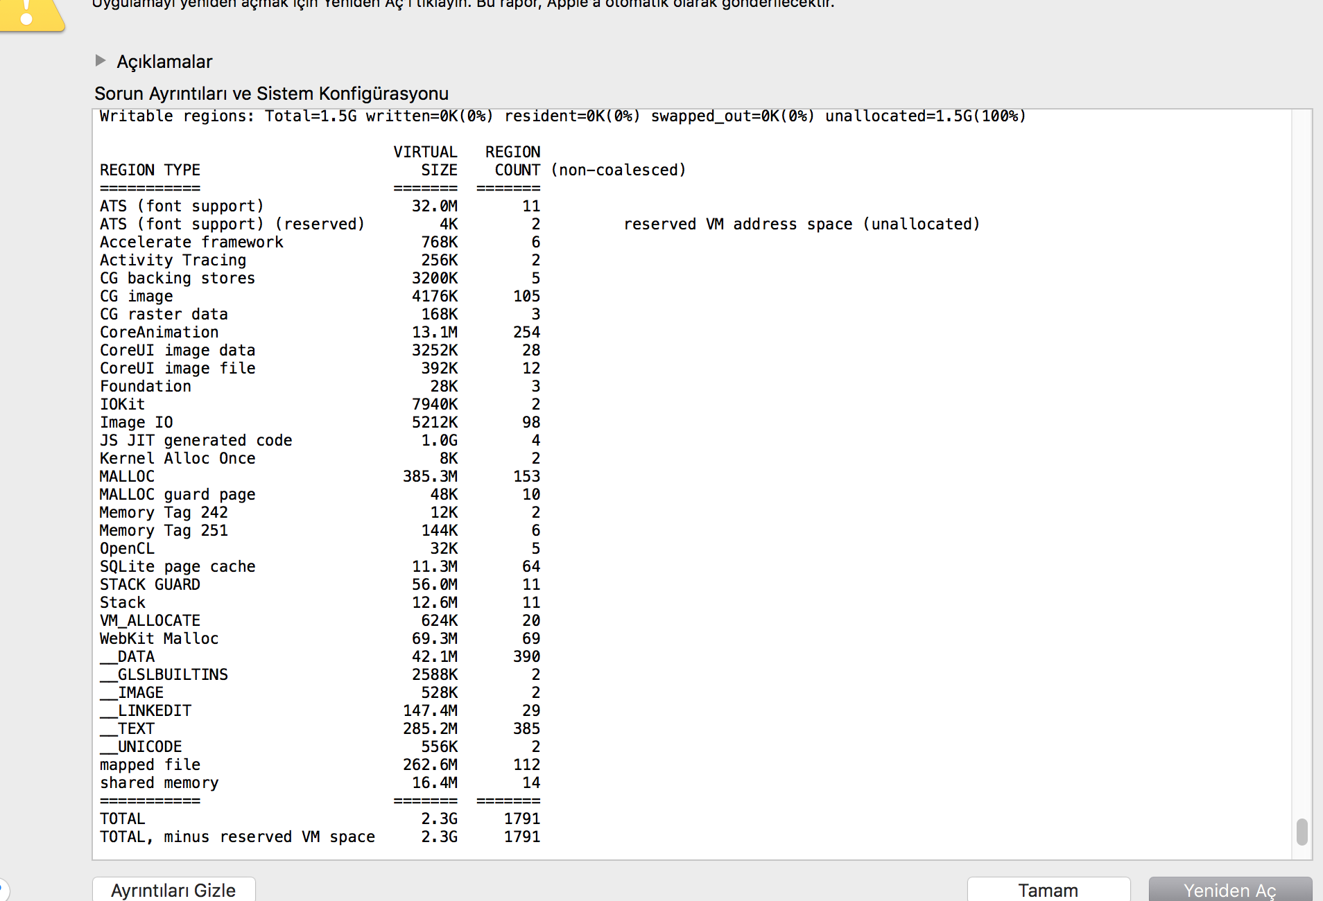Click the 'Sorun Ayrıntıları ve Sistem Konfigürasyonu' heading
The width and height of the screenshot is (1323, 901).
[271, 94]
